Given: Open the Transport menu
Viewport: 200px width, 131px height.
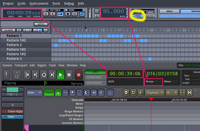Looking at the screenshot, I should coord(21,65).
